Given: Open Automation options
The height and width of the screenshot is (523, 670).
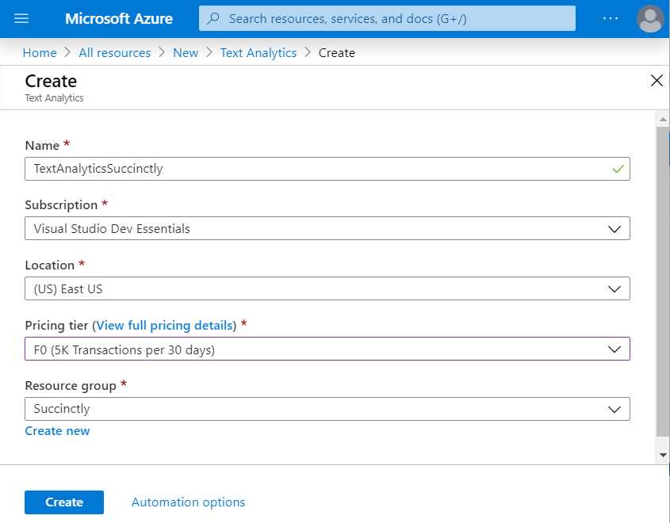Looking at the screenshot, I should [x=188, y=502].
